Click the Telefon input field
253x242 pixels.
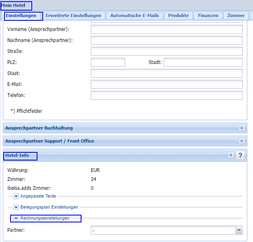tap(167, 95)
